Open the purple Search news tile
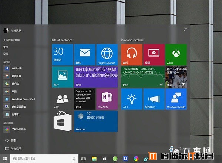 96,77
